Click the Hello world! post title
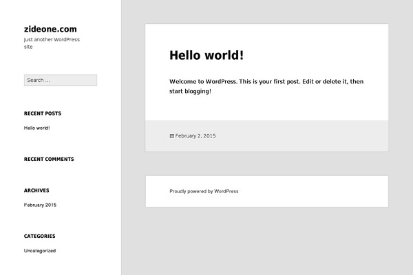Screen dimensions: 413x275 (x=206, y=56)
